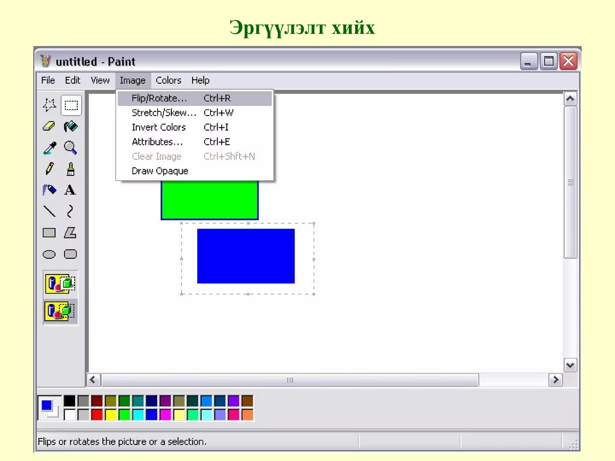Select the Airbrush spray tool

coord(49,190)
